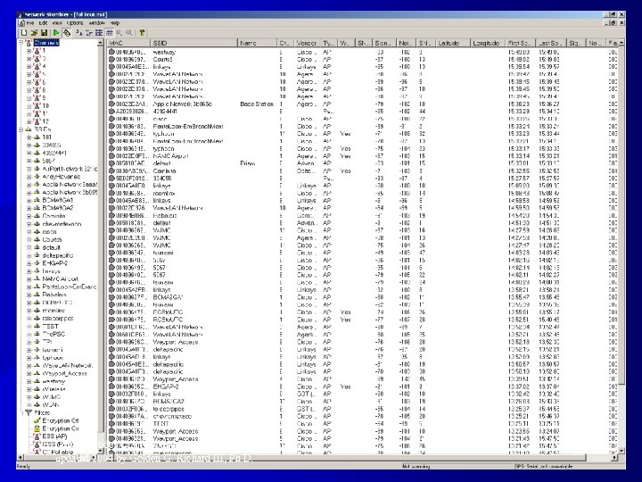Click the application icon in the menu bar

click(x=21, y=23)
